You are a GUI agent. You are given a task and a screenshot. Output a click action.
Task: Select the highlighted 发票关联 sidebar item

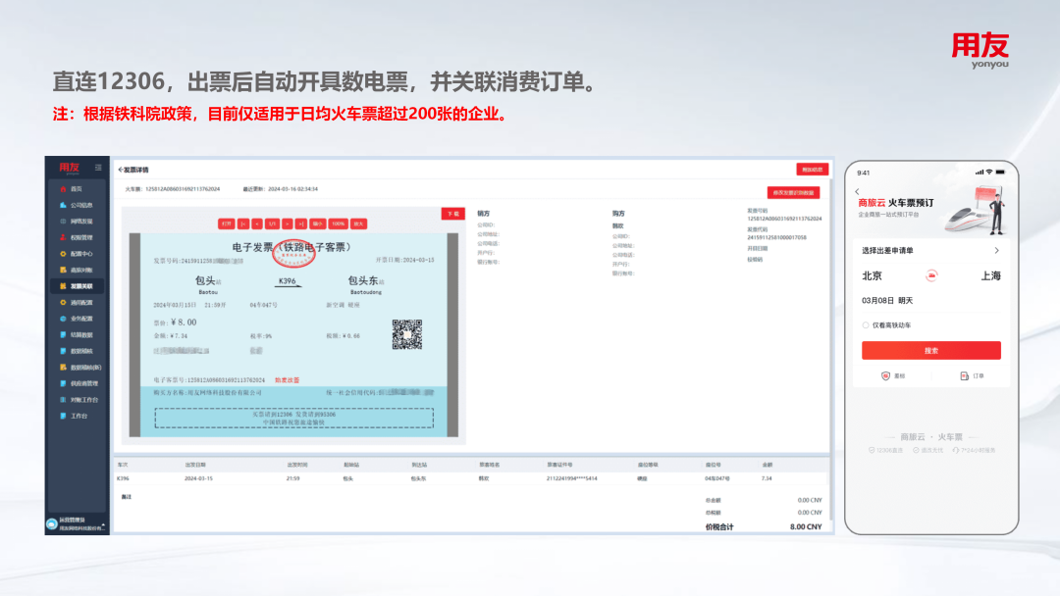pos(77,286)
